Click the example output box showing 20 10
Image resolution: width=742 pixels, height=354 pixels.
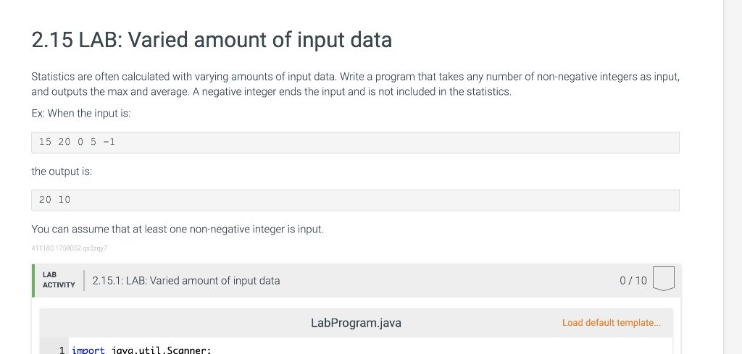click(x=355, y=200)
